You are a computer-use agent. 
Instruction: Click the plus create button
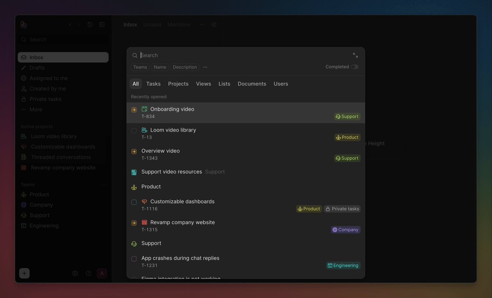tap(24, 273)
